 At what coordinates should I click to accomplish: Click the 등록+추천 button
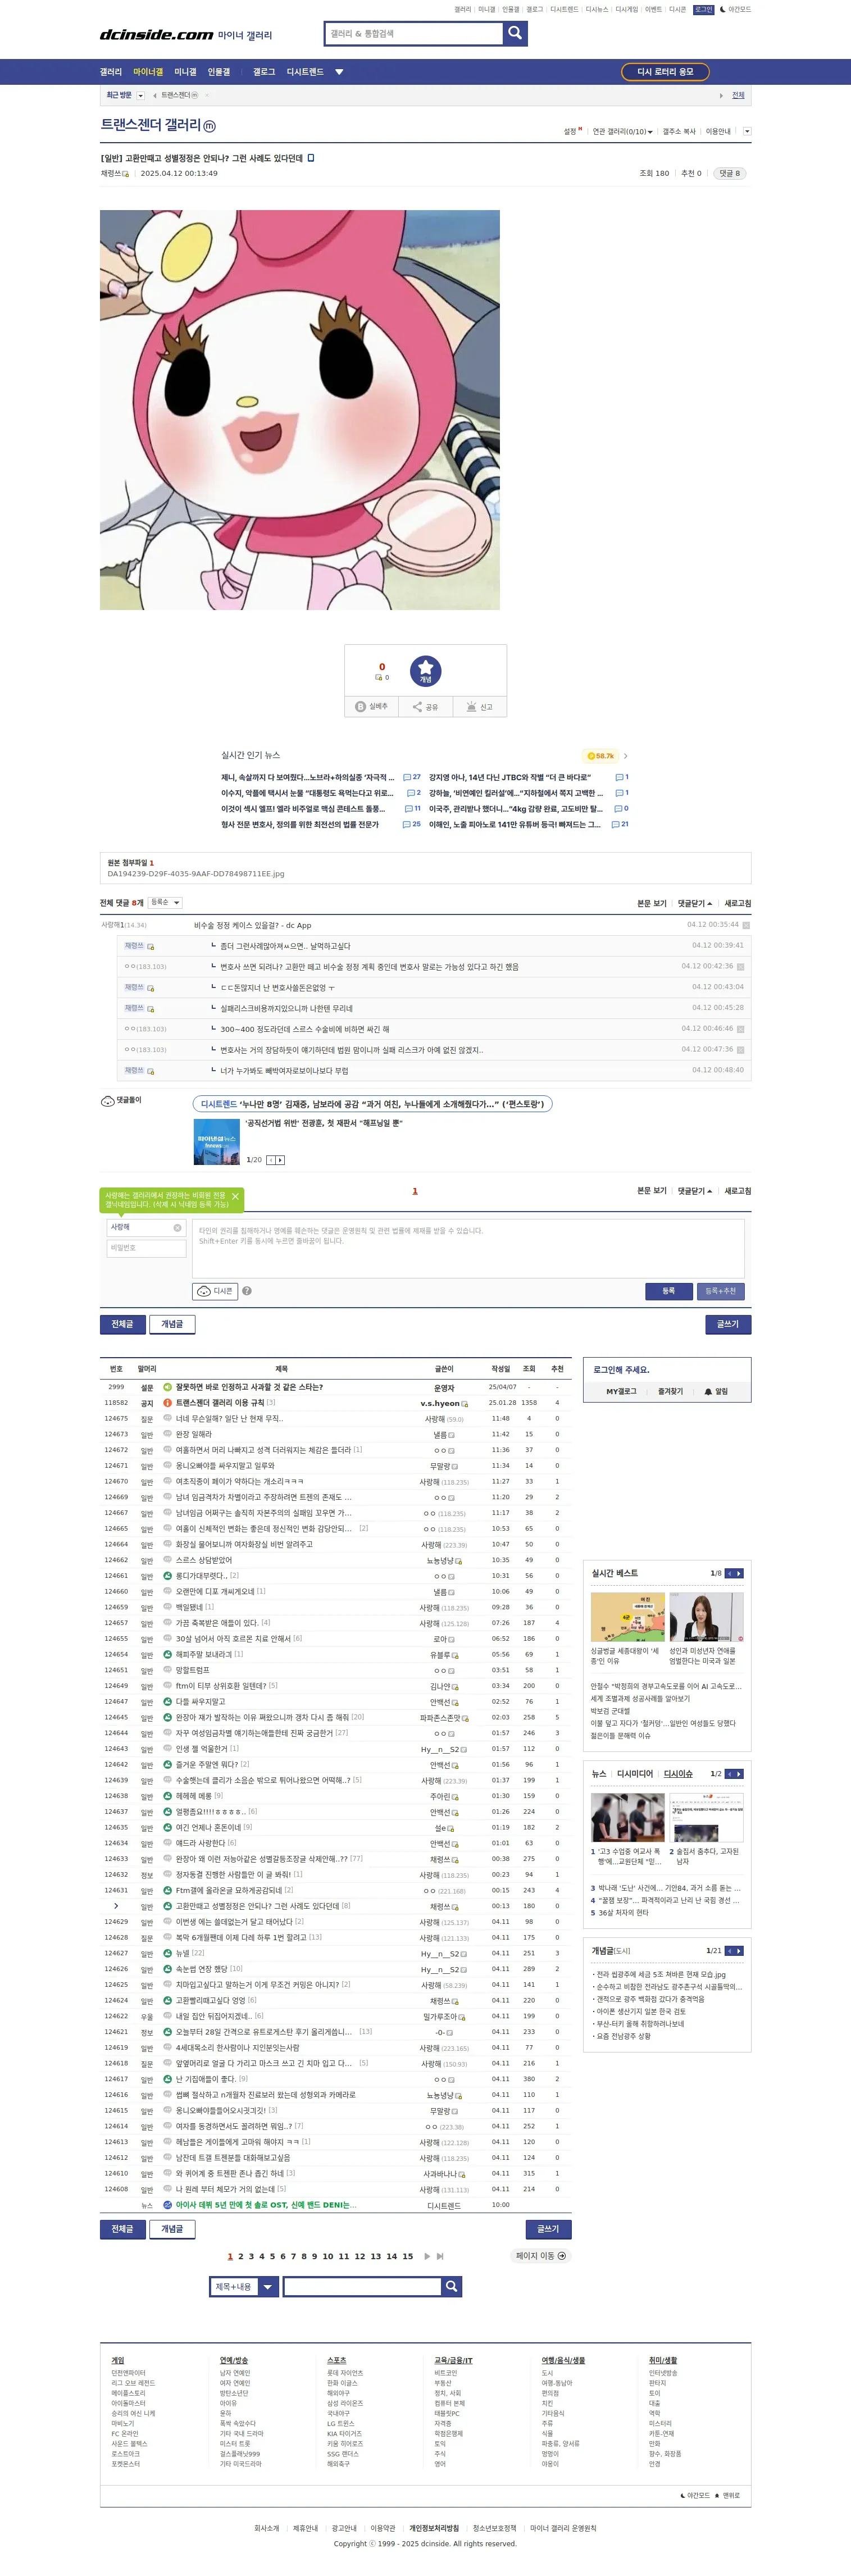tap(721, 1291)
